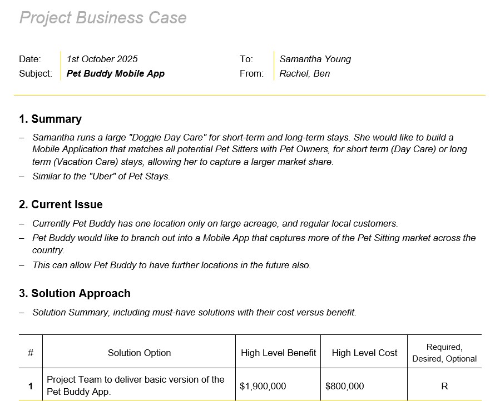Click the "Project Business Case" document title

[x=103, y=18]
